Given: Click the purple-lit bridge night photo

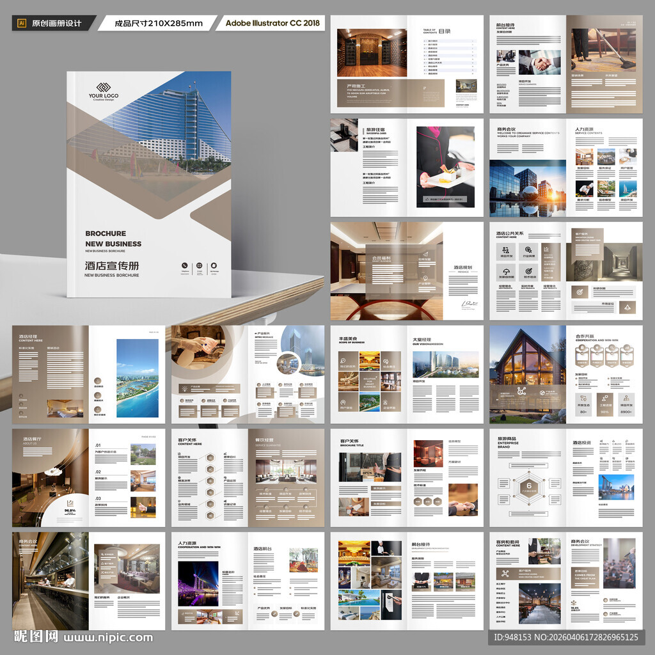Looking at the screenshot, I should click(198, 583).
